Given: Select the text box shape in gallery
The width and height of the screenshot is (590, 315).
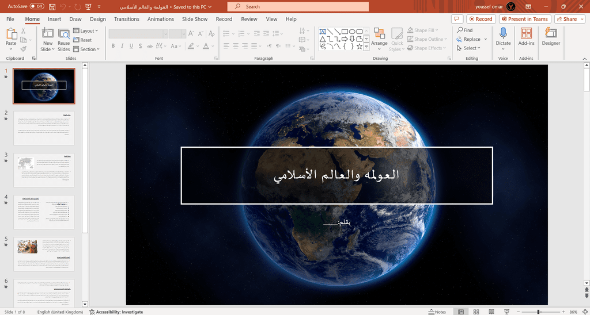Looking at the screenshot, I should [x=323, y=32].
